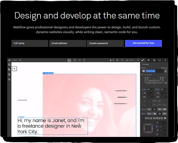Set position to Auto
Screen dimensions: 178x143
coord(149,114)
